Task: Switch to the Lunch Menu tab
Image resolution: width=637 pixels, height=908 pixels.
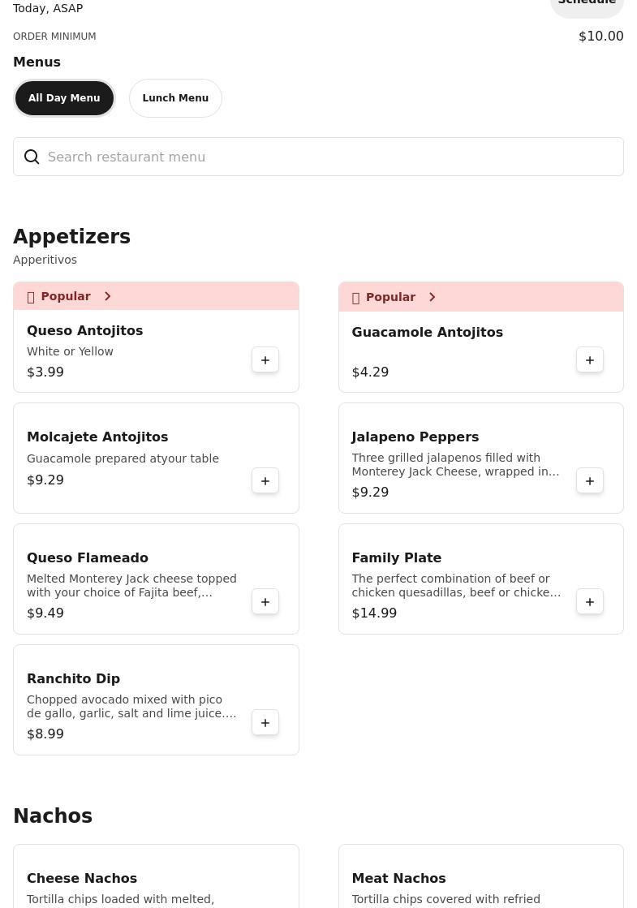Action: tap(175, 98)
